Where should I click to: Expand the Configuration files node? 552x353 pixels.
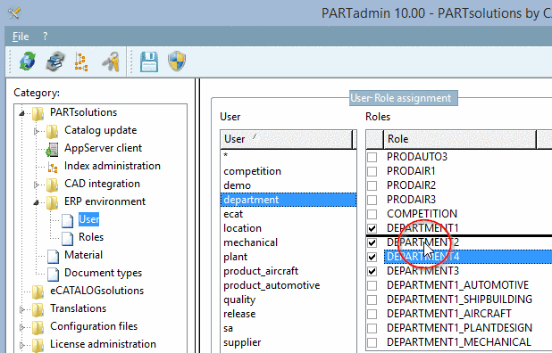coord(21,327)
